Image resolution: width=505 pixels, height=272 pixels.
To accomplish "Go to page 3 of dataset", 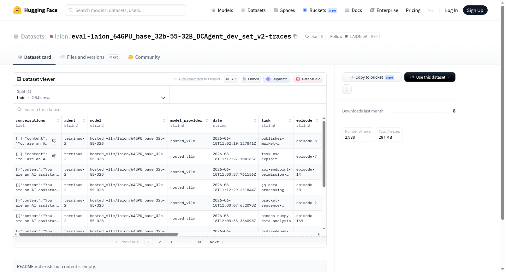I will click(x=171, y=242).
